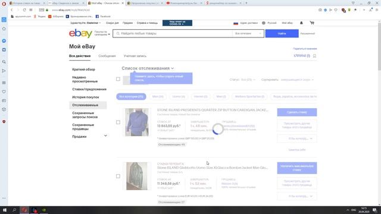Image resolution: width=381 pixels, height=214 pixels.
Task: Open more actions dropdown for Cardigan item
Action: [297, 139]
